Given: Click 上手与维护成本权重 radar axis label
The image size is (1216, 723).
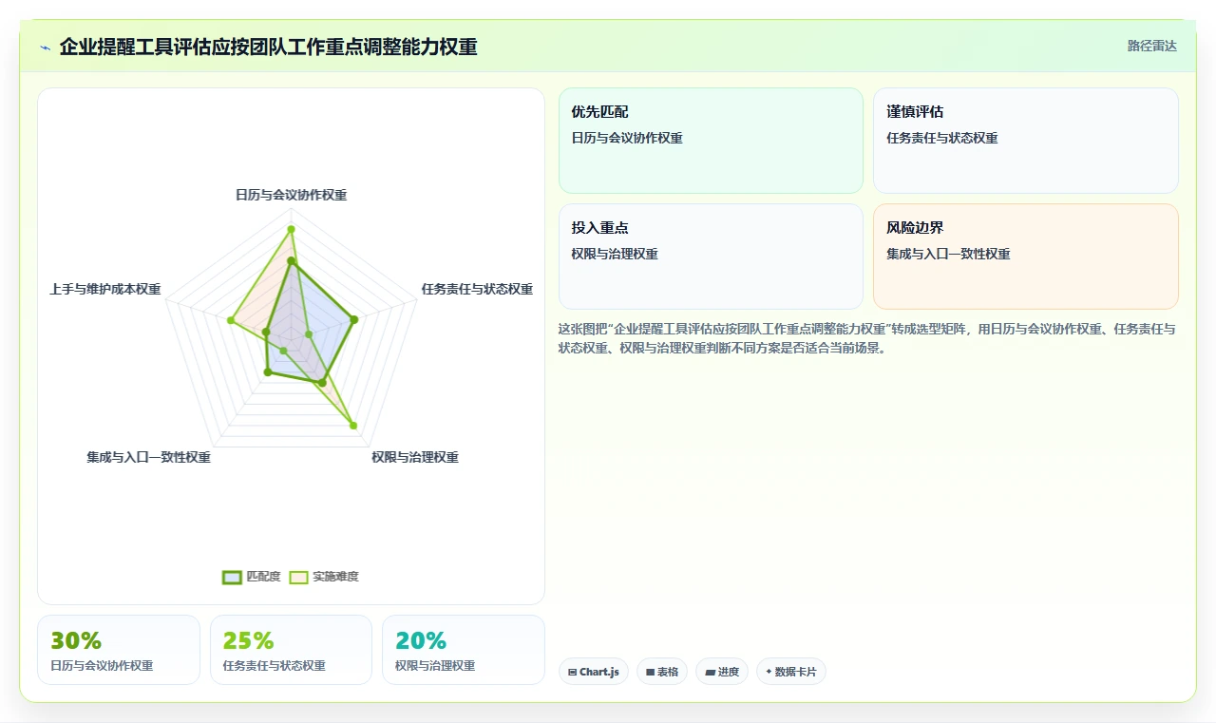Looking at the screenshot, I should pyautogui.click(x=105, y=289).
